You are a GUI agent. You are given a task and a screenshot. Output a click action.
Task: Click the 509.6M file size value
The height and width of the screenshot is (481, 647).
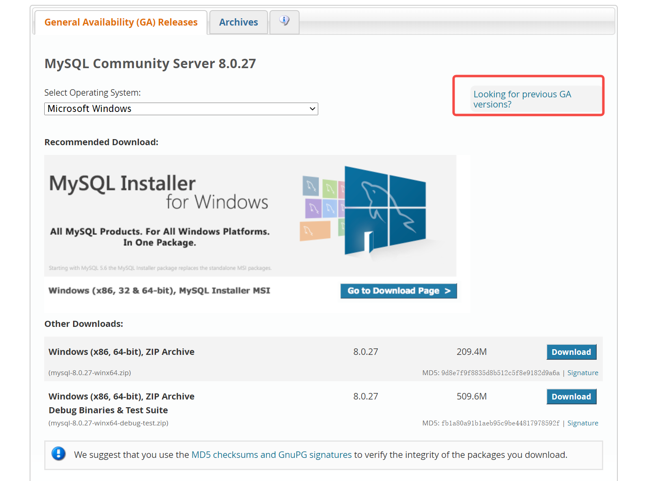(472, 396)
